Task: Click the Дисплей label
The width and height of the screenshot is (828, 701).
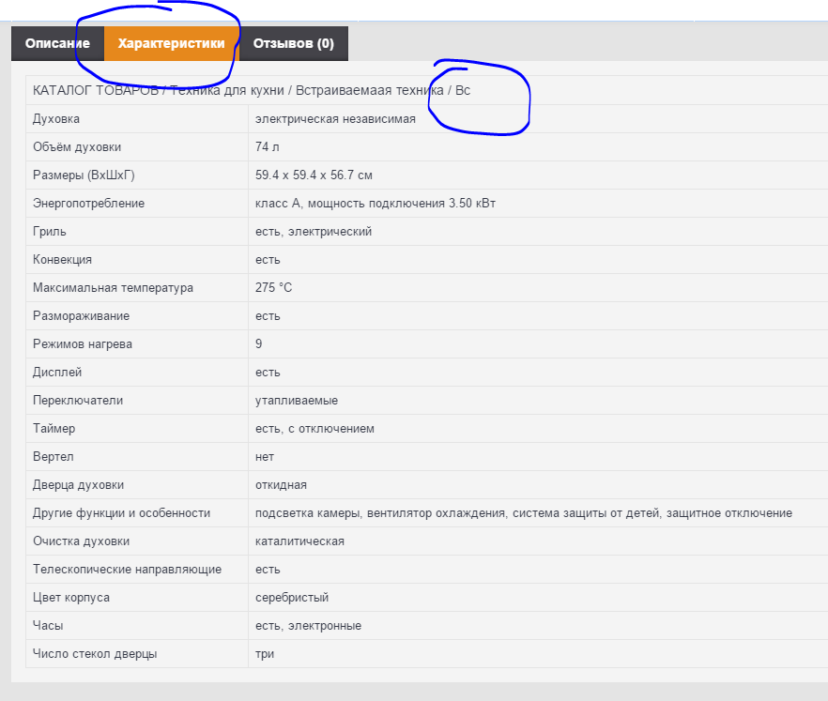Action: pyautogui.click(x=57, y=373)
